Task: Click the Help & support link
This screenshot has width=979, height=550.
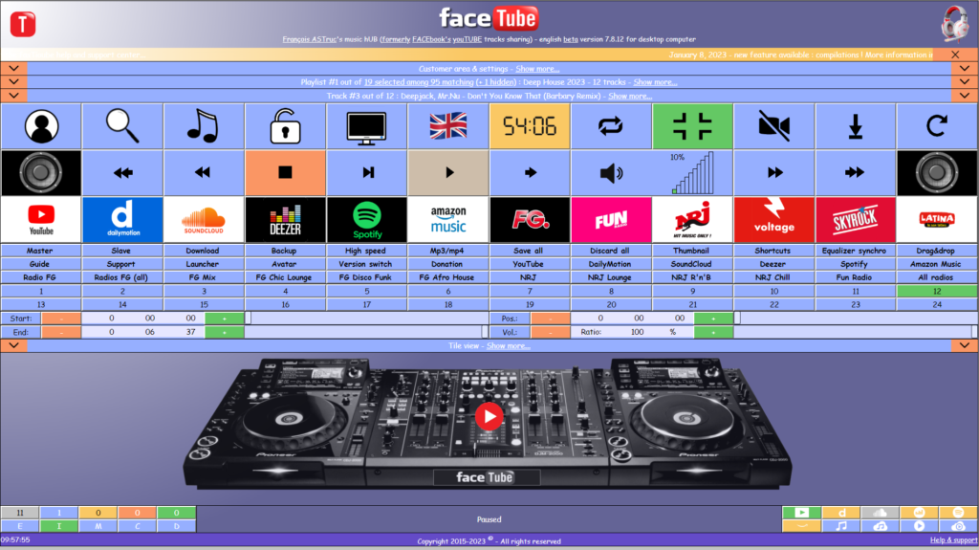Action: (x=953, y=541)
